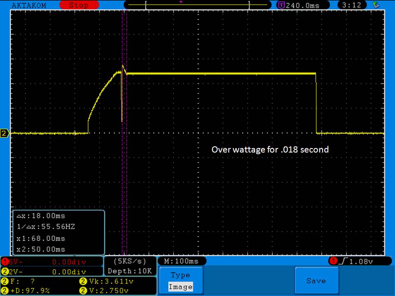The image size is (395, 296).
Task: Select the +D:97.9% duty measurement
Action: pyautogui.click(x=28, y=291)
